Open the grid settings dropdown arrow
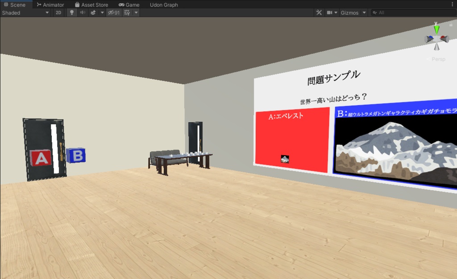This screenshot has width=457, height=279. pos(136,12)
